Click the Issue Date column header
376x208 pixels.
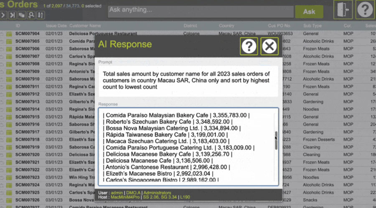[x=56, y=26]
